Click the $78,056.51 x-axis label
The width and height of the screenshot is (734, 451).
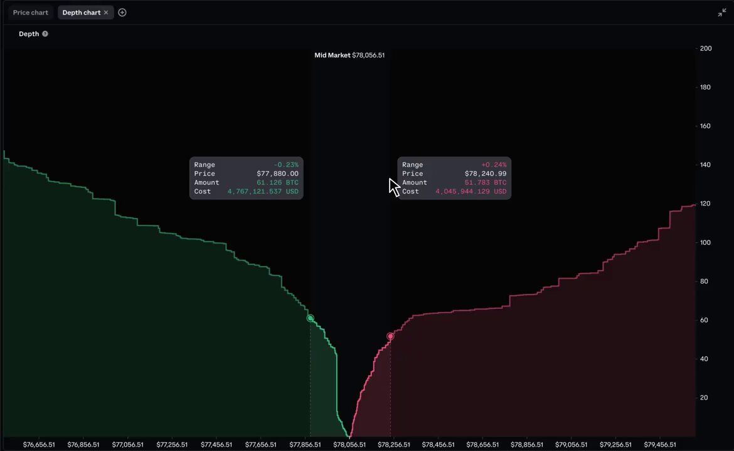349,445
